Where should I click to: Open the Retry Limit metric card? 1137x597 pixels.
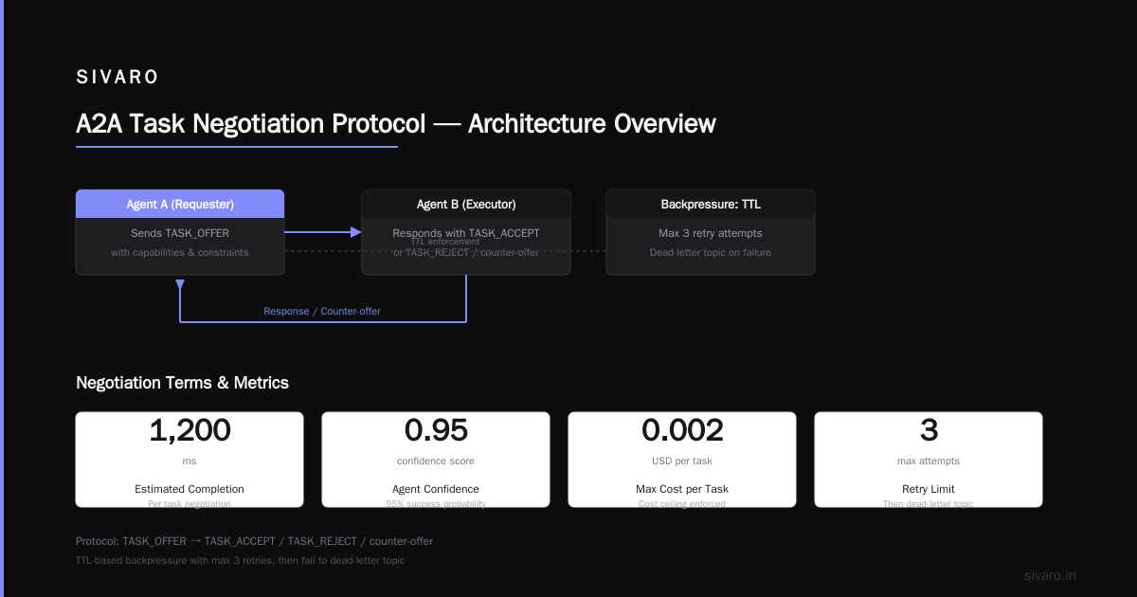929,460
